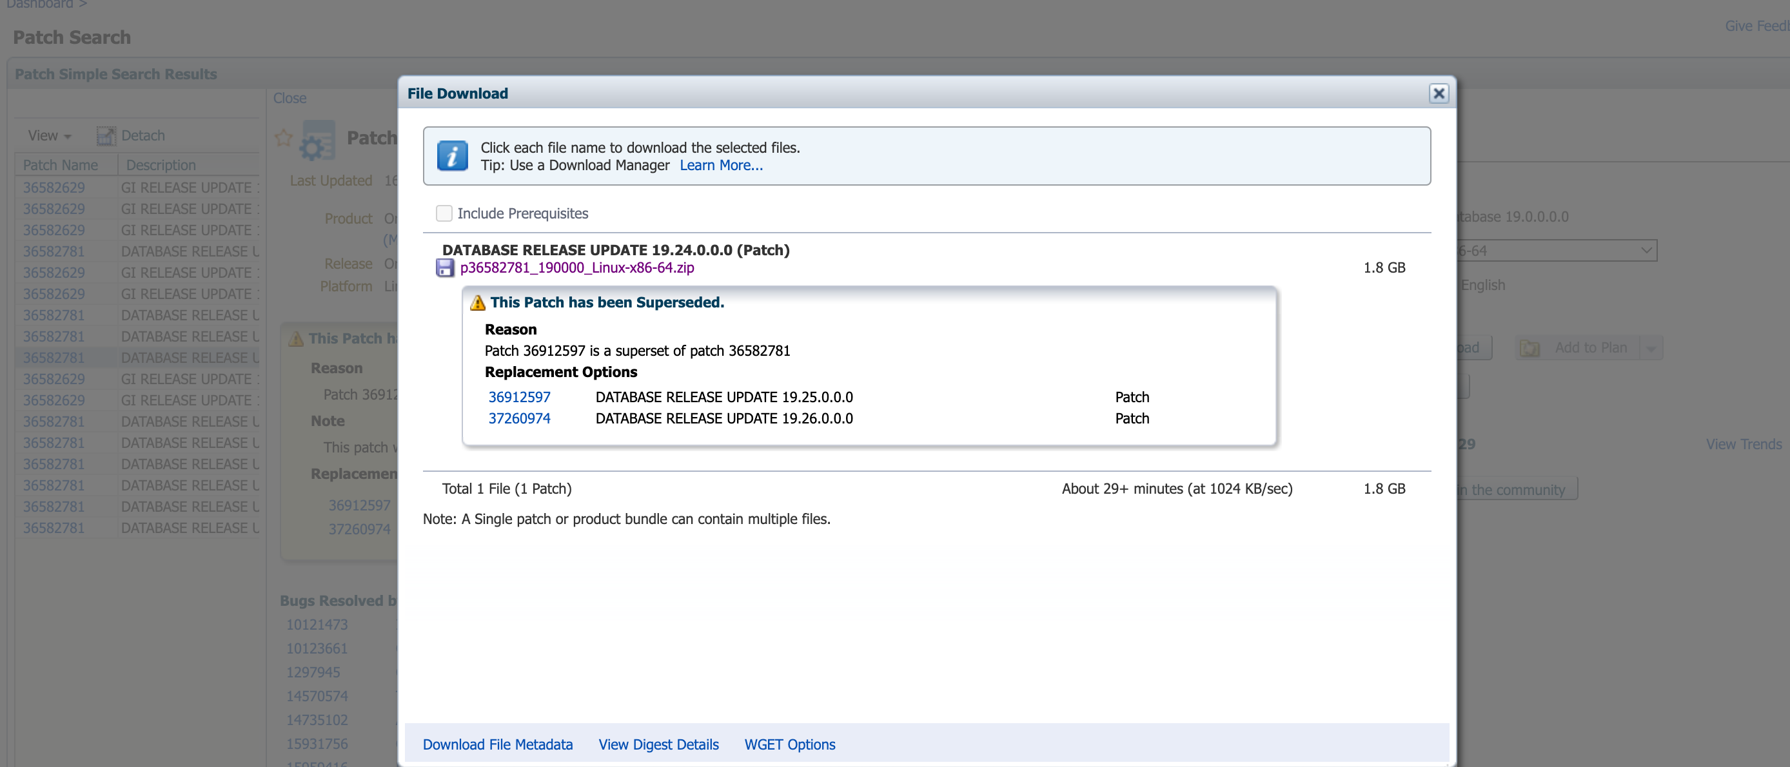Click the Add to Plan folder icon
Screen dimensions: 1790x767
click(x=1529, y=347)
